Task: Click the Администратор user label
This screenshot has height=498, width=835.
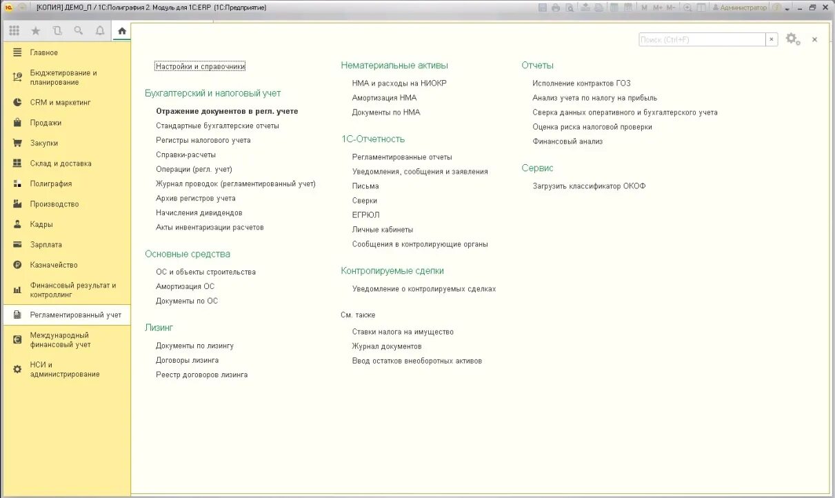Action: 744,8
